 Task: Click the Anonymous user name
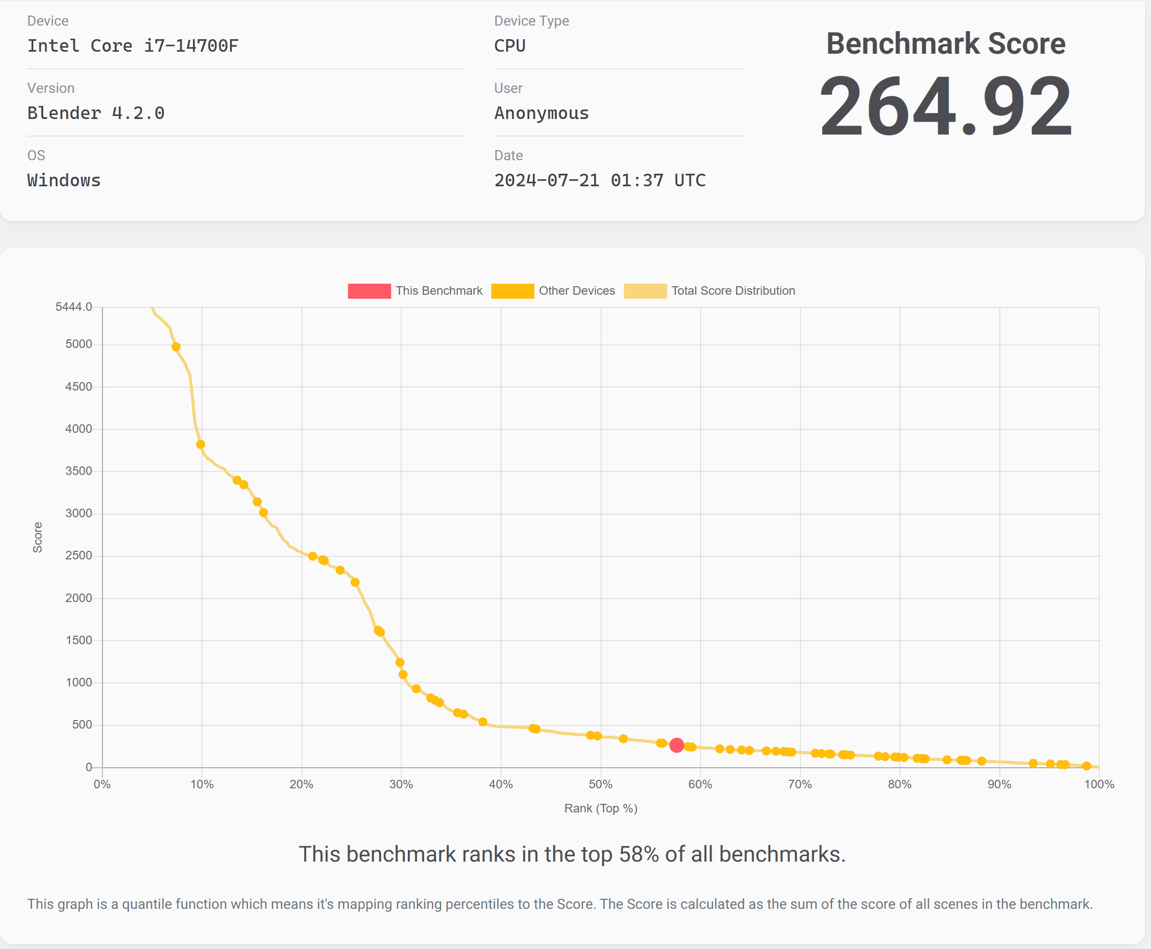coord(541,113)
